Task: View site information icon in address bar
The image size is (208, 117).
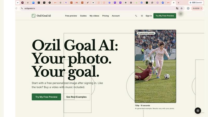Action: tap(22, 8)
